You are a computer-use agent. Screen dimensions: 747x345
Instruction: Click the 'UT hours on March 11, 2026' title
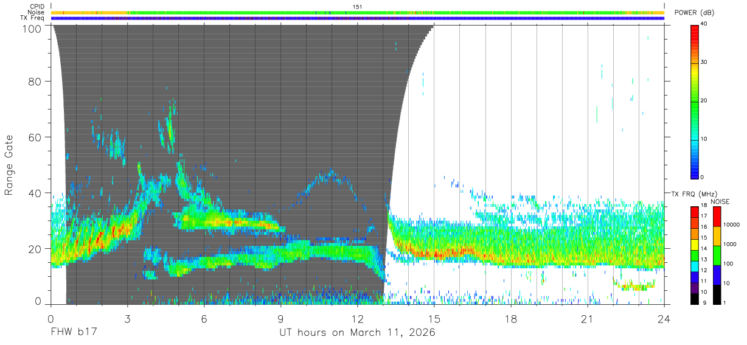pos(357,333)
